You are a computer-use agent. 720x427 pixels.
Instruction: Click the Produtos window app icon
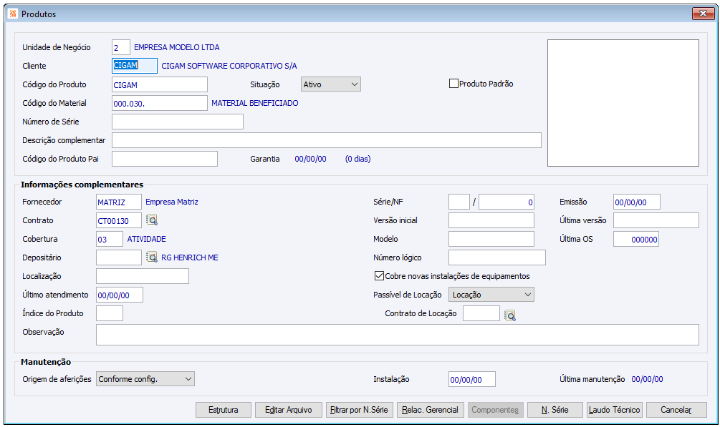click(x=12, y=14)
